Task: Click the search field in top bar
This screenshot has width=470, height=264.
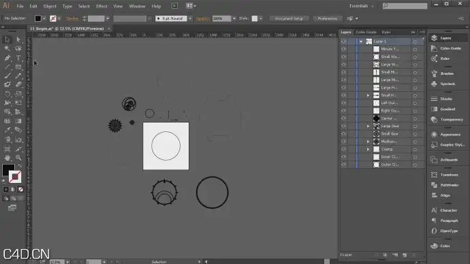Action: coord(405,5)
